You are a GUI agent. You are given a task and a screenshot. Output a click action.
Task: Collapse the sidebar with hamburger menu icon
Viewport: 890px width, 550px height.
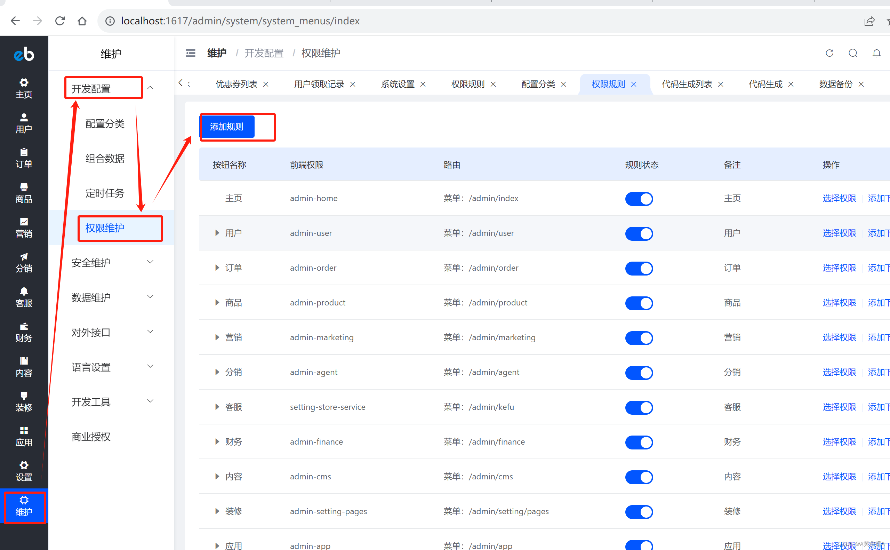(191, 53)
